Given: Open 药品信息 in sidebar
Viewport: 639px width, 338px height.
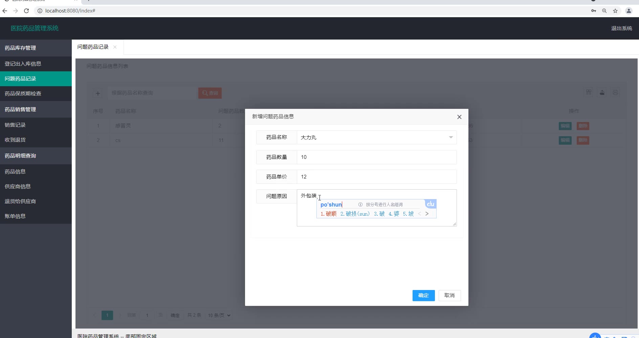Looking at the screenshot, I should 36,172.
